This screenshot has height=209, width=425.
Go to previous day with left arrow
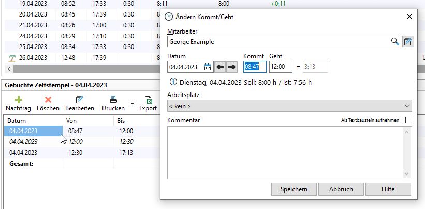[x=221, y=67]
